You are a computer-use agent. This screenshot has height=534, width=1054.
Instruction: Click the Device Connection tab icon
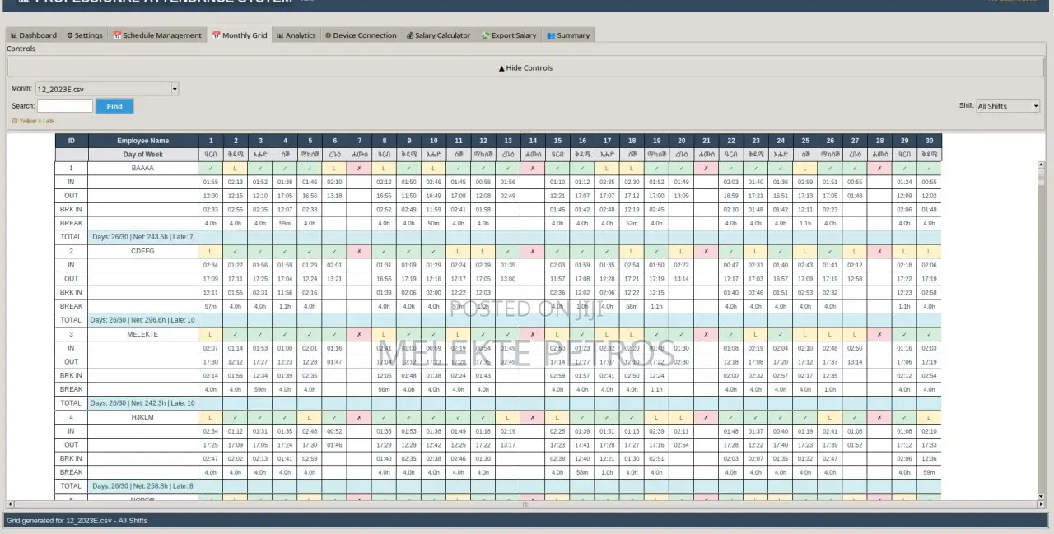[328, 35]
